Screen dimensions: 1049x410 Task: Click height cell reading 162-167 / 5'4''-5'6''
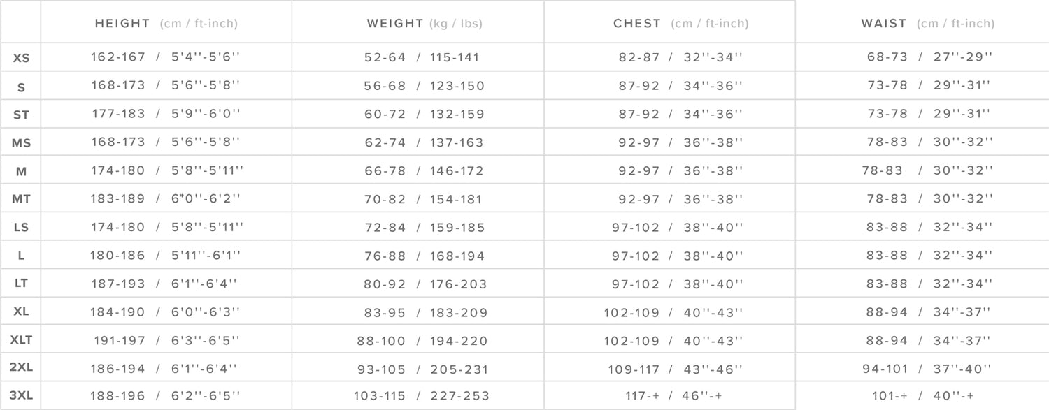click(x=165, y=57)
